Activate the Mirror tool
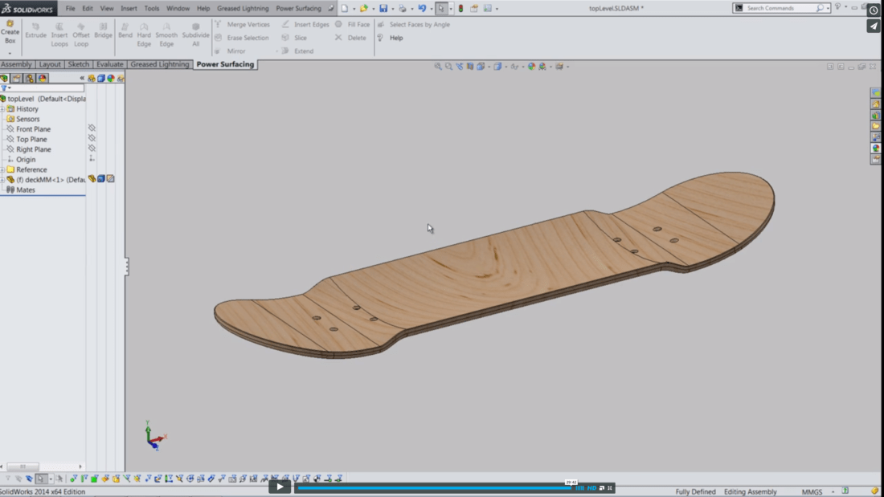The width and height of the screenshot is (884, 497). (237, 51)
